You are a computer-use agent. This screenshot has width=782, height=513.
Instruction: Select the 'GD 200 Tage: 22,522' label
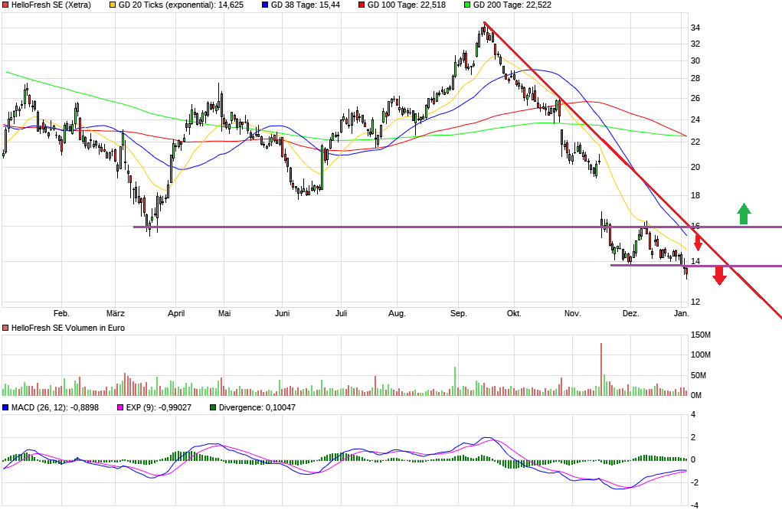coord(512,5)
